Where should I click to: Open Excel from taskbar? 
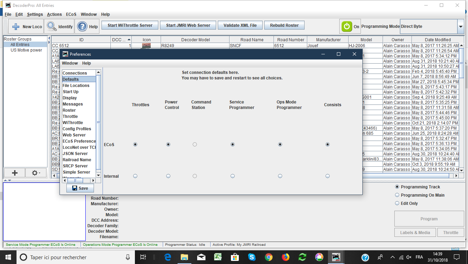218,257
